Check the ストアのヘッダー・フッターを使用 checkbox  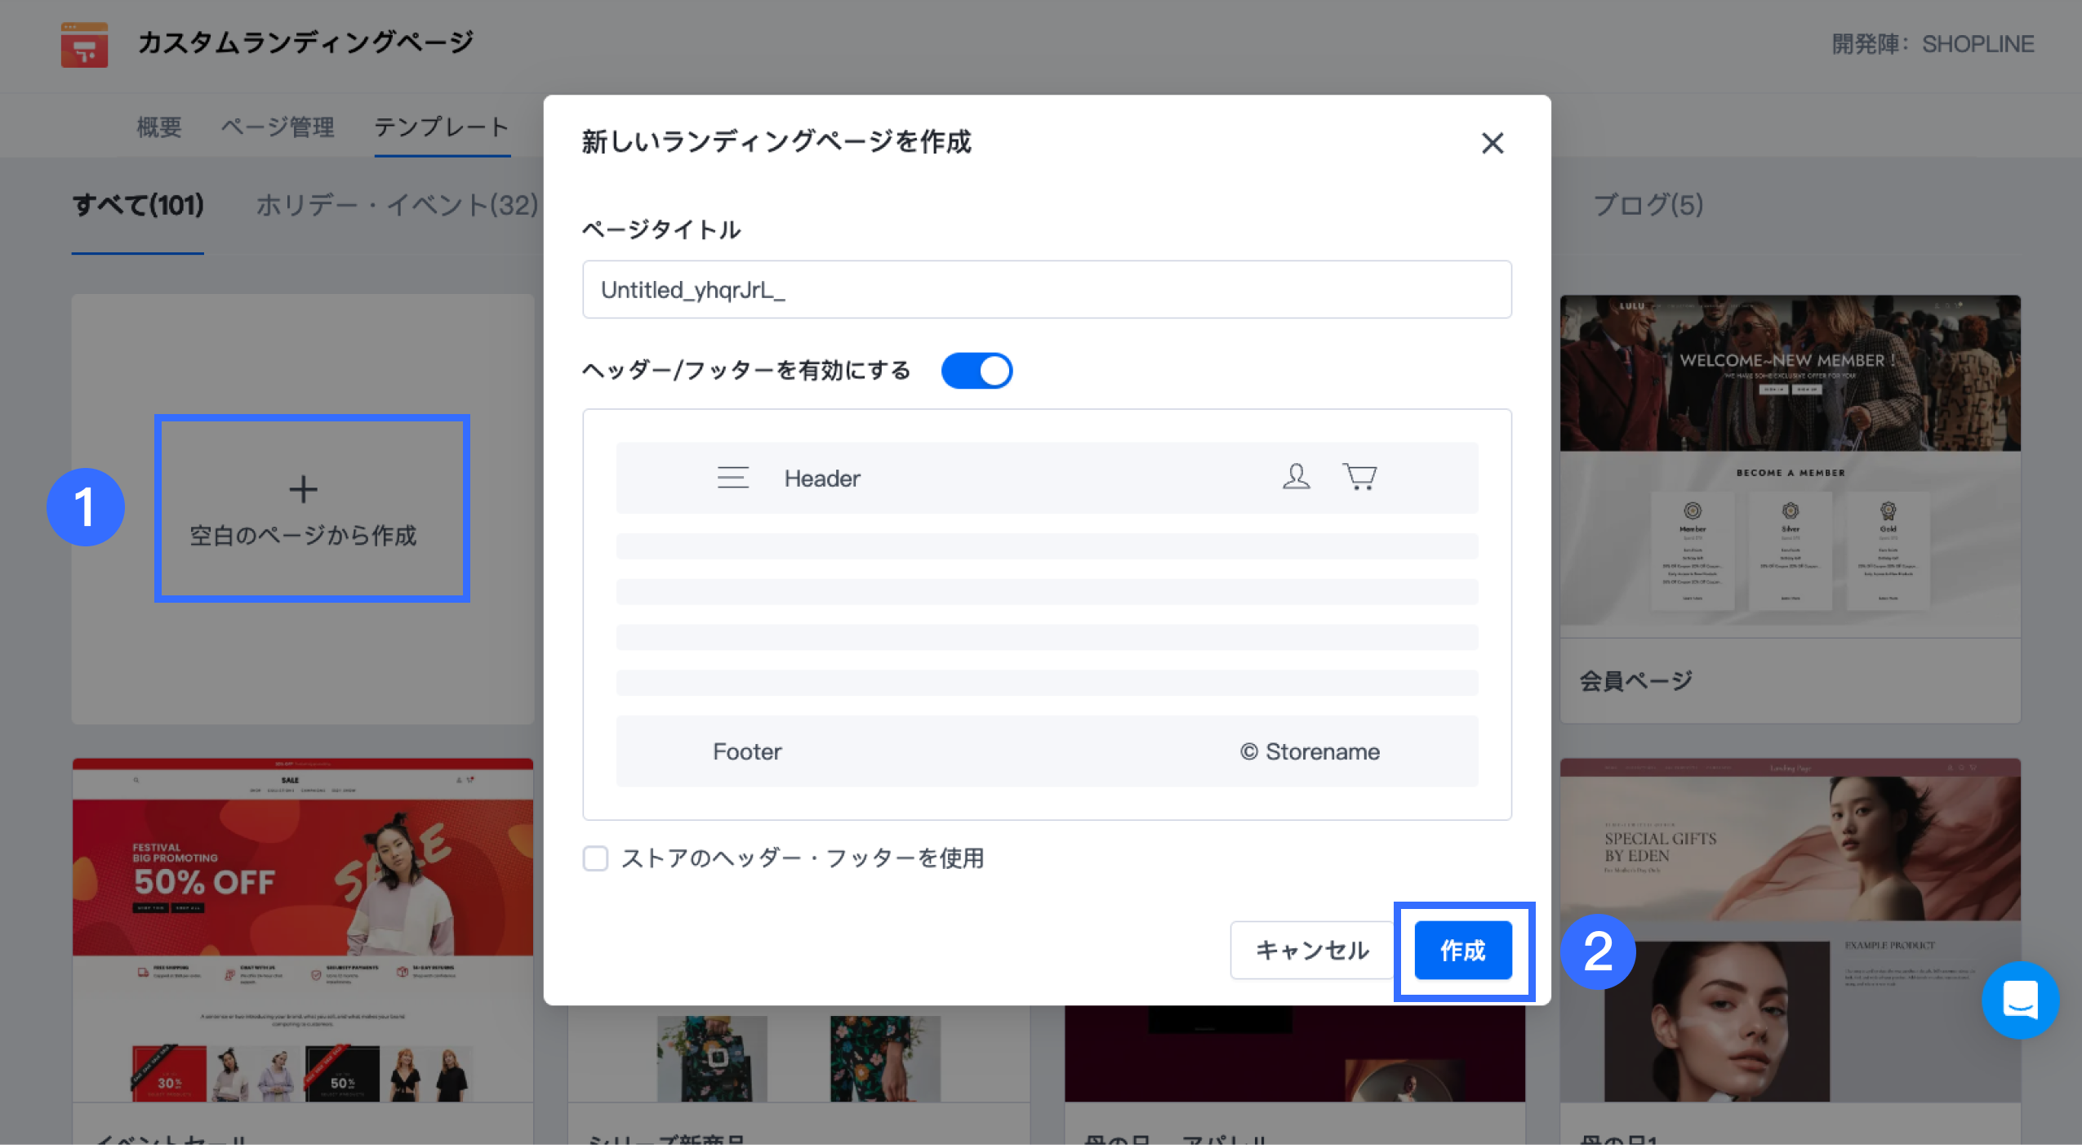596,858
